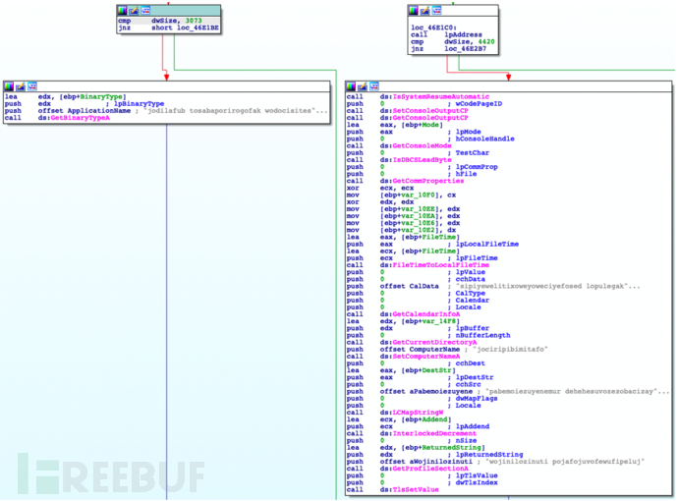Viewport: 678px width, 501px height.
Task: Click the color icon on the loc_46E1C0 node
Action: pyautogui.click(x=414, y=11)
